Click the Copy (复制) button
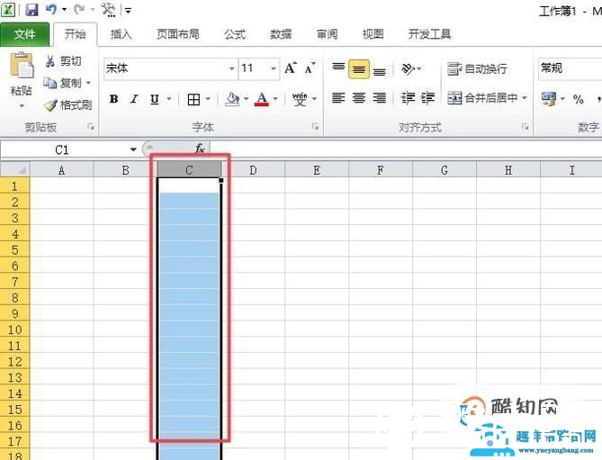The image size is (602, 460). click(x=62, y=83)
